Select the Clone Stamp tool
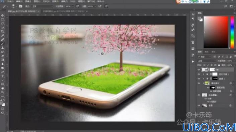236x132 pixels. pos(2,48)
